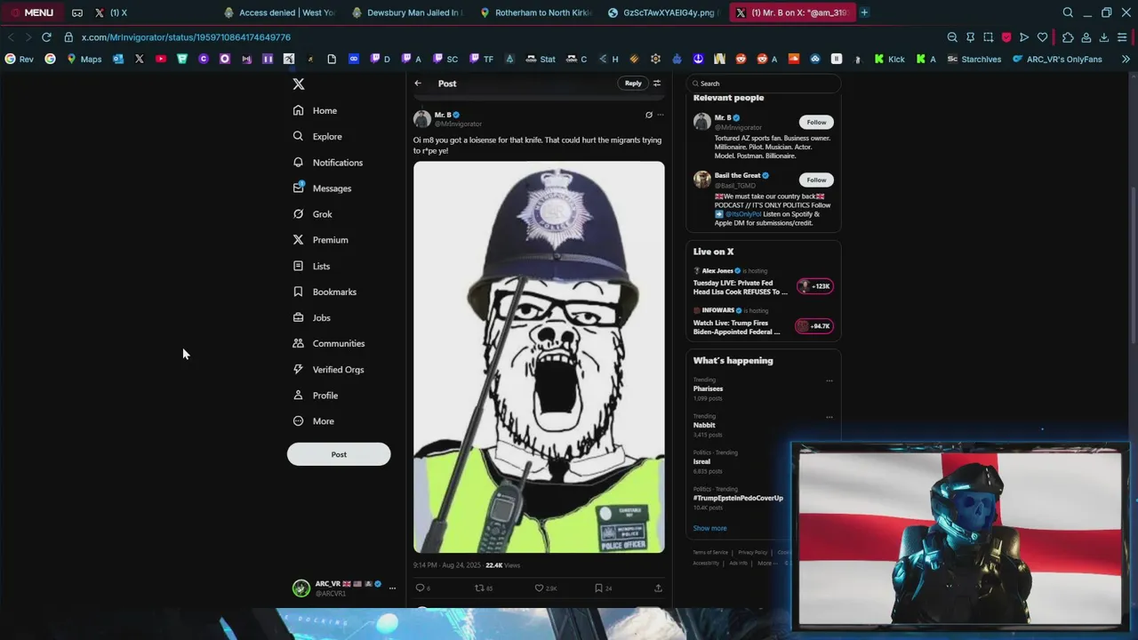The image size is (1138, 640).
Task: Open Privacy Policy footer link
Action: pyautogui.click(x=752, y=553)
